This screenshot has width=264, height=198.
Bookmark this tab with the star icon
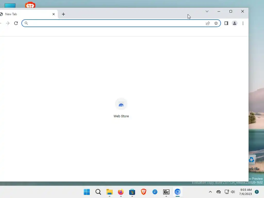coord(216,23)
